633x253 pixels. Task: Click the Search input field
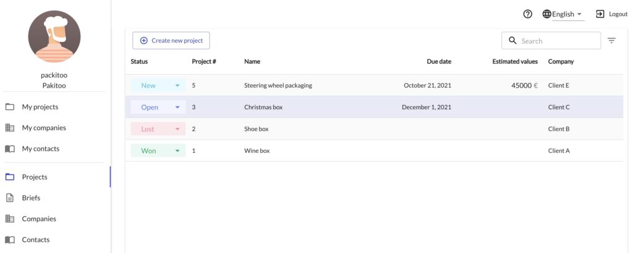pyautogui.click(x=551, y=41)
